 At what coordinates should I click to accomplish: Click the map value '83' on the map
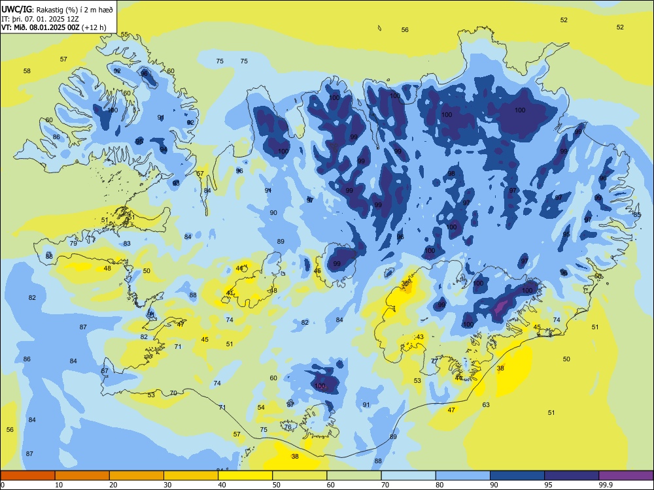click(127, 243)
